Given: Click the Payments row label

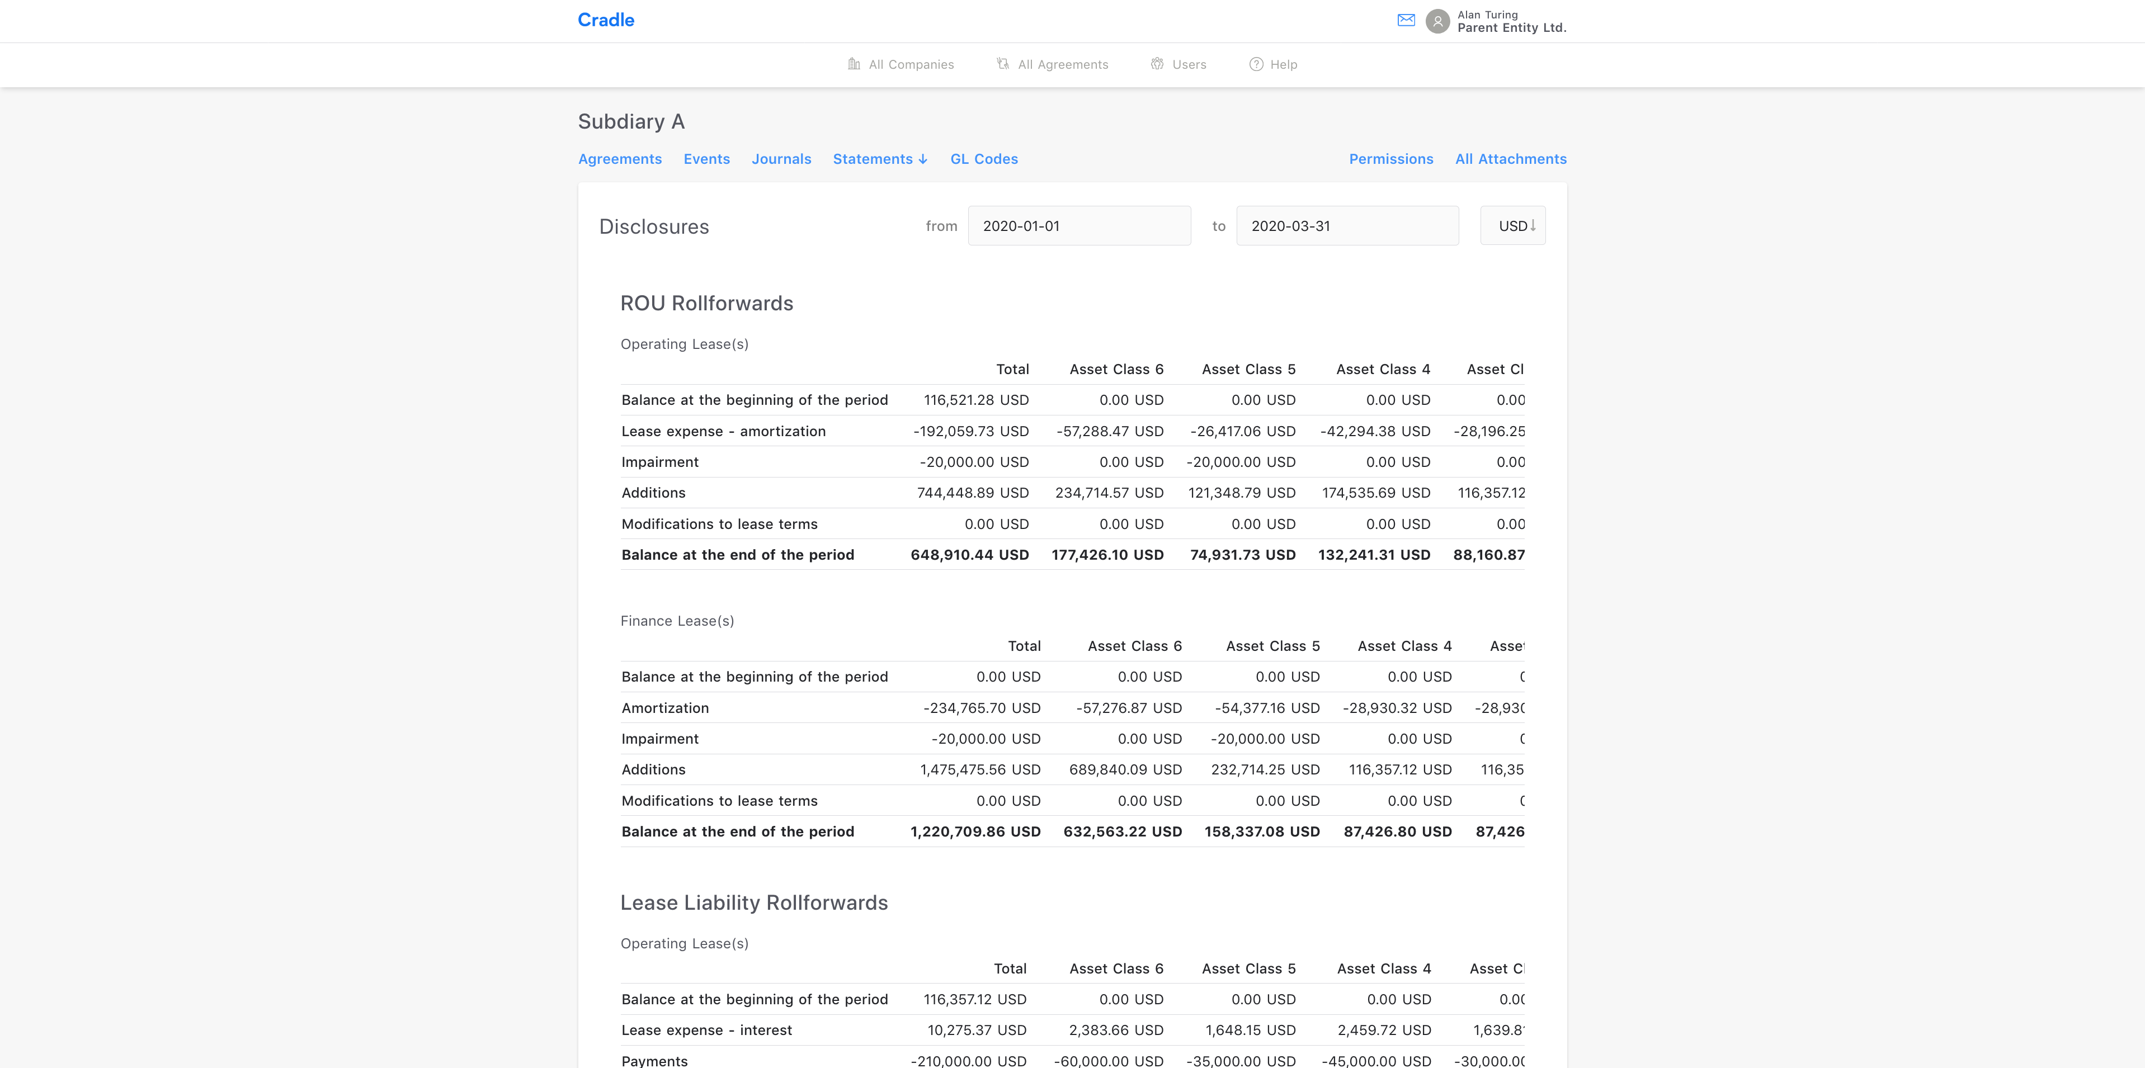Looking at the screenshot, I should (x=654, y=1061).
